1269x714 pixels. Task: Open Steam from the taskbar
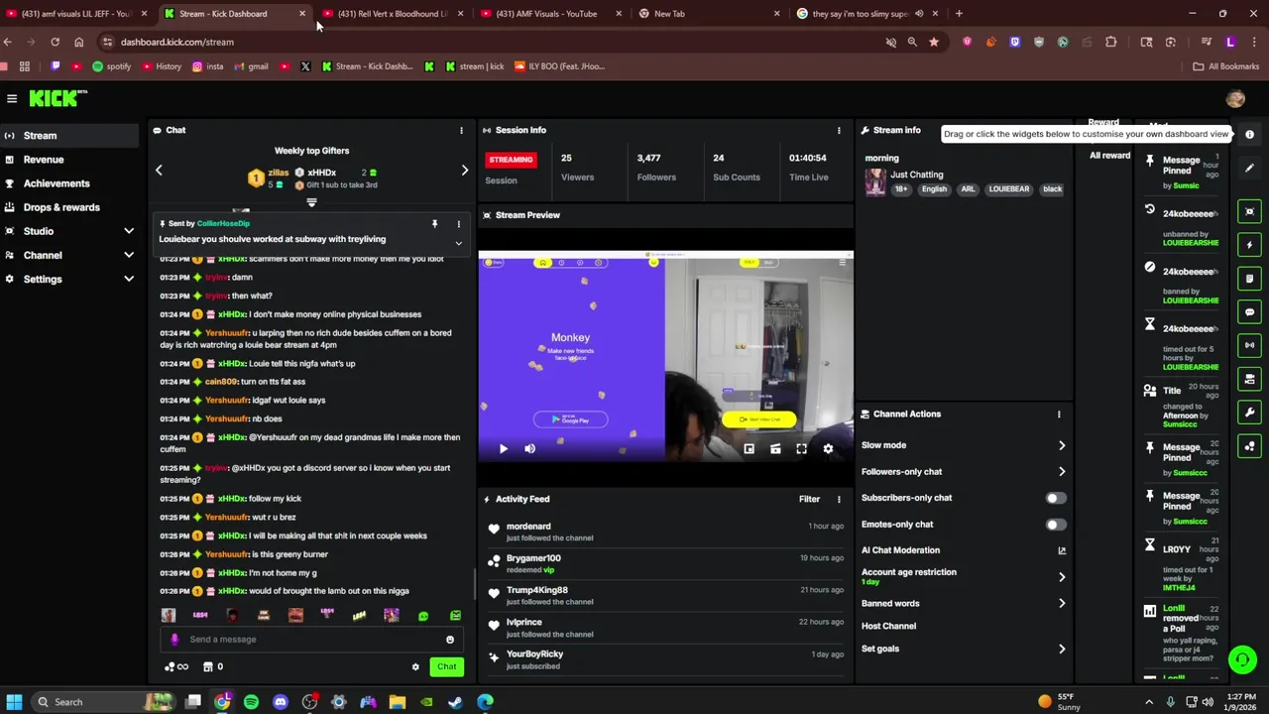[455, 702]
